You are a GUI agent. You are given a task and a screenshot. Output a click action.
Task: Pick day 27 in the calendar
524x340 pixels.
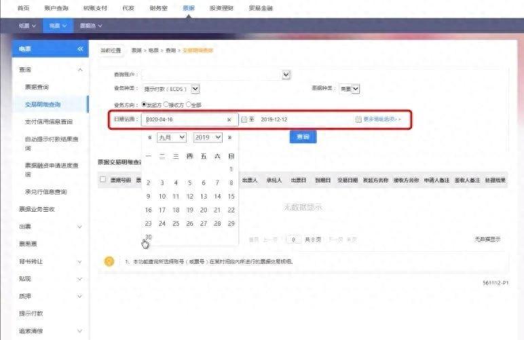pyautogui.click(x=204, y=223)
